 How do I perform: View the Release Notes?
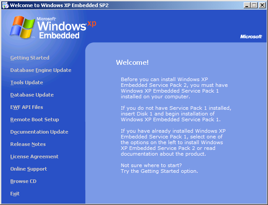28,144
